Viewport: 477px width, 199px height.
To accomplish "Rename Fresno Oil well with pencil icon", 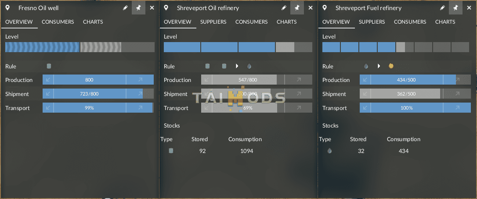I will (x=125, y=8).
